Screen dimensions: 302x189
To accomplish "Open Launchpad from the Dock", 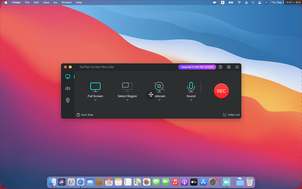I will coord(71,182).
